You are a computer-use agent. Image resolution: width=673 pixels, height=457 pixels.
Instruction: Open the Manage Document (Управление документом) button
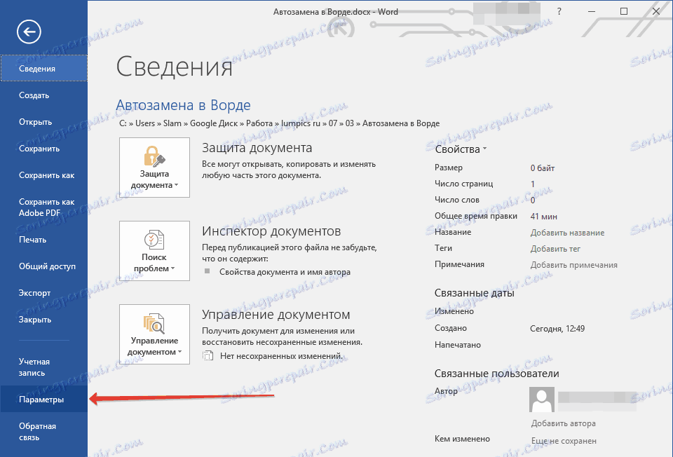[x=154, y=334]
